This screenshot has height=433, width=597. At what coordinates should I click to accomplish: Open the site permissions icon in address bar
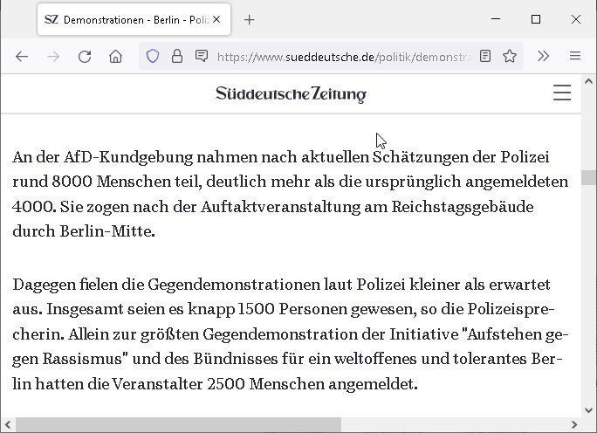pyautogui.click(x=202, y=57)
